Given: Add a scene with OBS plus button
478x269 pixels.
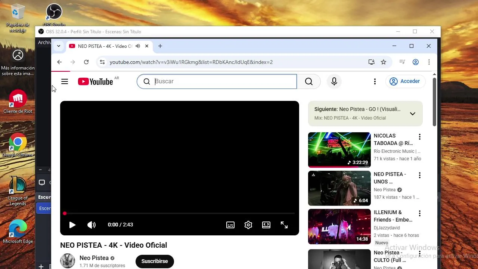Looking at the screenshot, I should (x=41, y=266).
